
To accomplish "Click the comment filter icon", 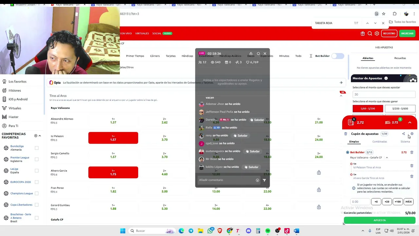I will pos(264,180).
